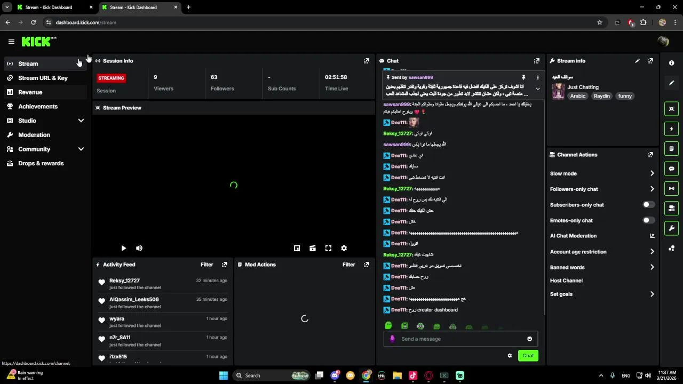683x384 pixels.
Task: Pop out the Mod Actions panel
Action: point(366,265)
